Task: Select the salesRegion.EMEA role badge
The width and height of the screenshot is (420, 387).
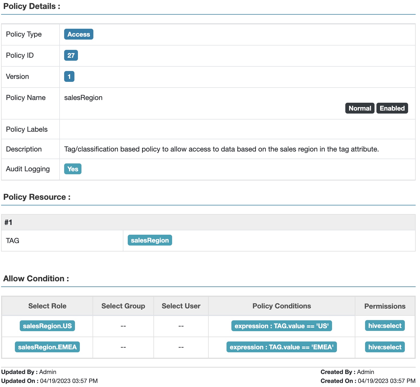Action: point(47,347)
